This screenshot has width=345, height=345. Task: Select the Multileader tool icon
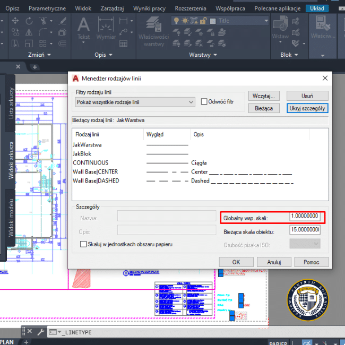pos(123,32)
